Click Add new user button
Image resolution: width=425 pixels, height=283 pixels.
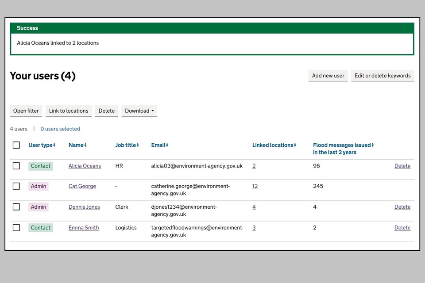pos(328,76)
